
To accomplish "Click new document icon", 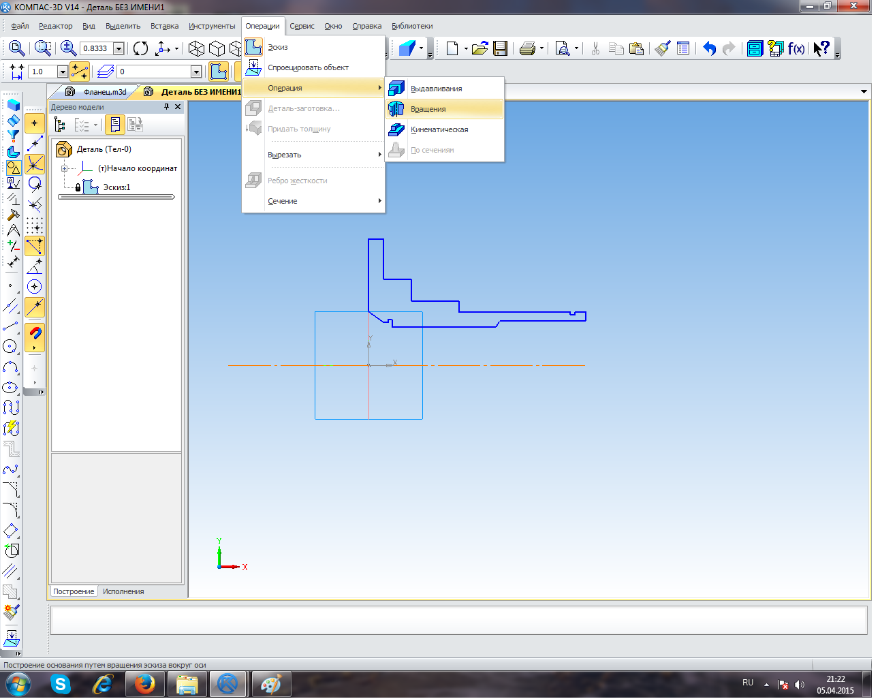I will (452, 48).
